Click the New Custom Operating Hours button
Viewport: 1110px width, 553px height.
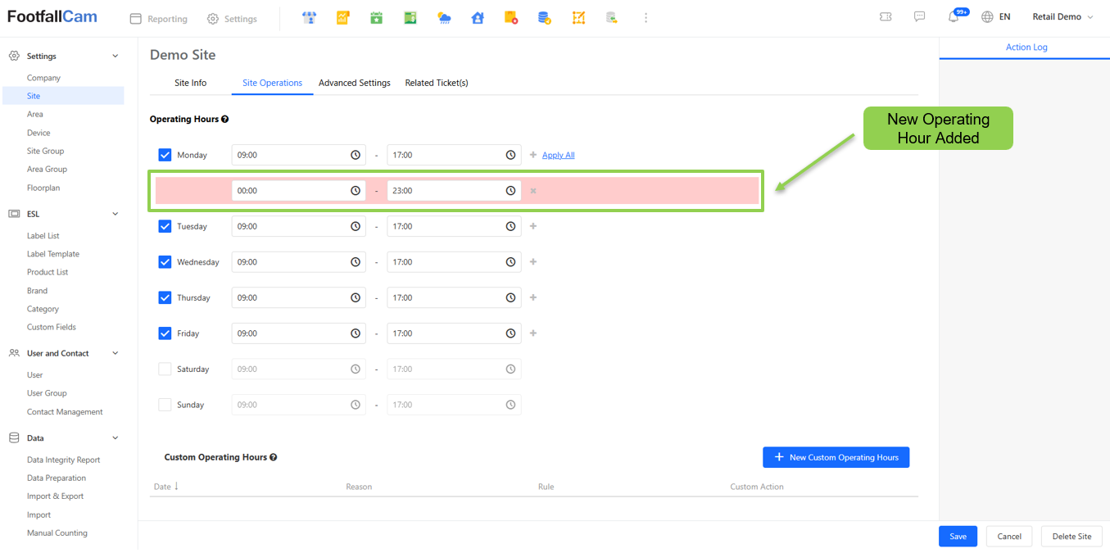[836, 457]
